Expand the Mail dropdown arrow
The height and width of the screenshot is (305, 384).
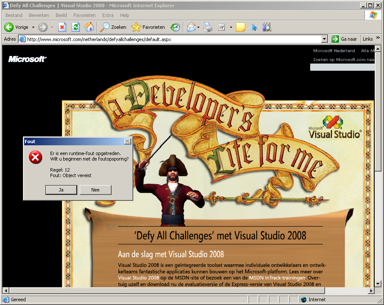[x=199, y=27]
